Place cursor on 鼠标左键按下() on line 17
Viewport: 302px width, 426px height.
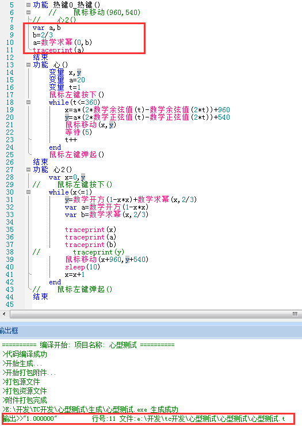pos(77,94)
